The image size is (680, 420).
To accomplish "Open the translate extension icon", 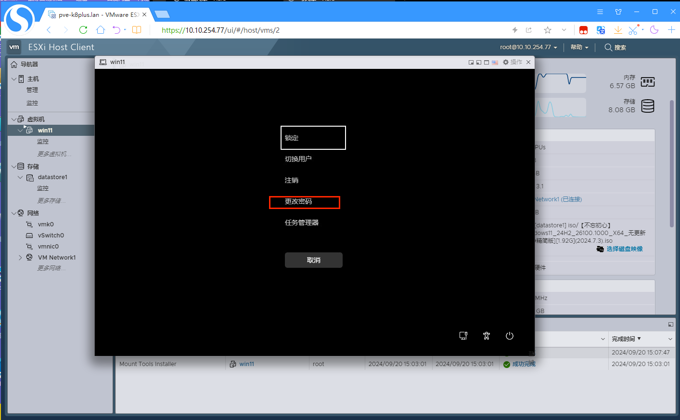I will [x=601, y=30].
